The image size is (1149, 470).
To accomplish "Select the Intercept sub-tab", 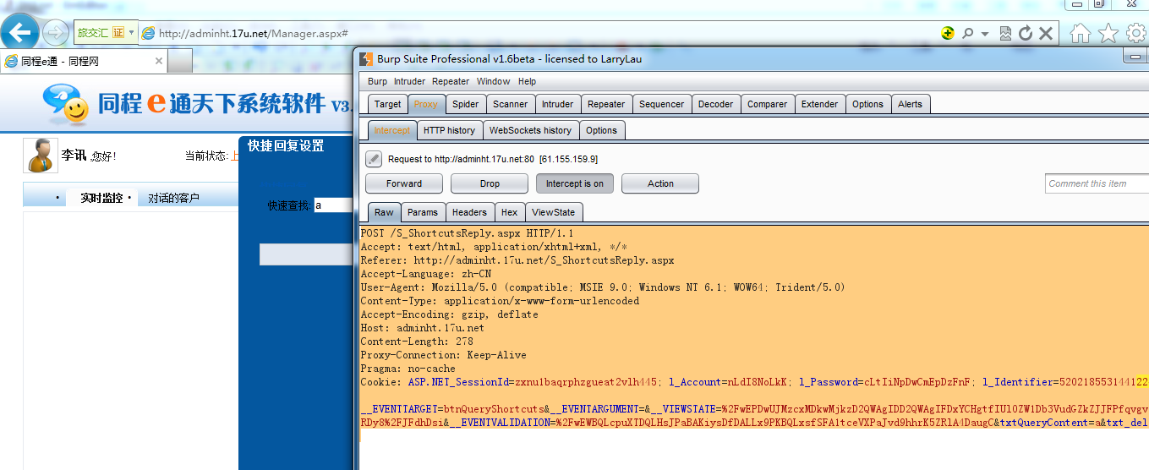I will 392,130.
